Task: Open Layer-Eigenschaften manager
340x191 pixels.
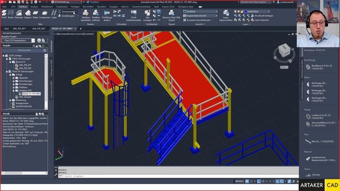Action: 226,15
